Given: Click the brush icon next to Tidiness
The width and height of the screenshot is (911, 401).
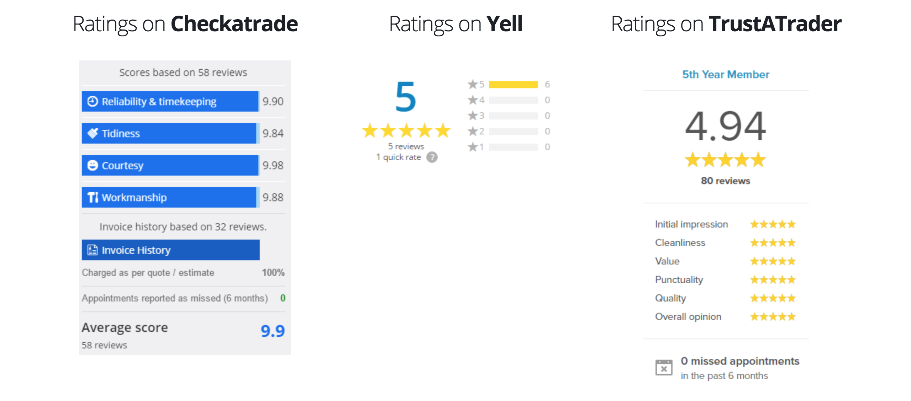Looking at the screenshot, I should [93, 133].
